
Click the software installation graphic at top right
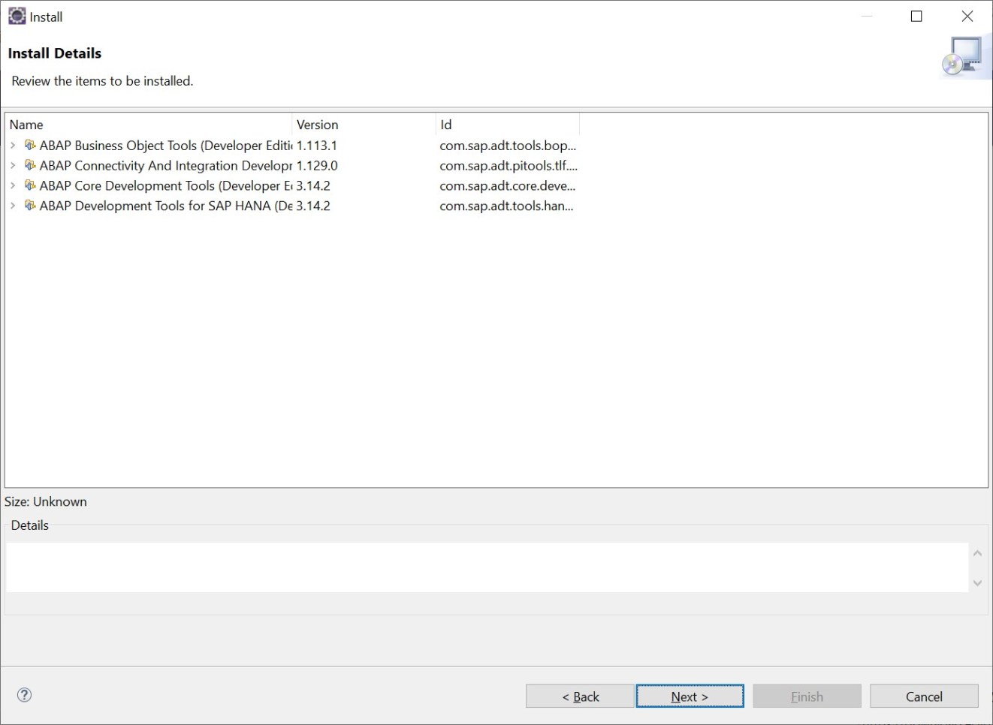pos(964,56)
